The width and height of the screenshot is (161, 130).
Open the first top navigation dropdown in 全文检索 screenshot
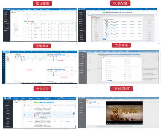pyautogui.click(x=17, y=98)
